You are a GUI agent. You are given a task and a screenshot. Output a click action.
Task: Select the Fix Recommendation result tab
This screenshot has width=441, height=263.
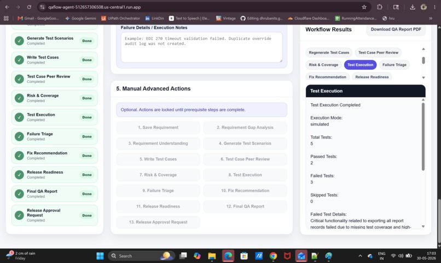coord(327,77)
